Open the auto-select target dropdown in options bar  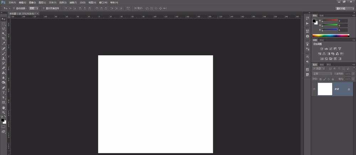point(34,8)
